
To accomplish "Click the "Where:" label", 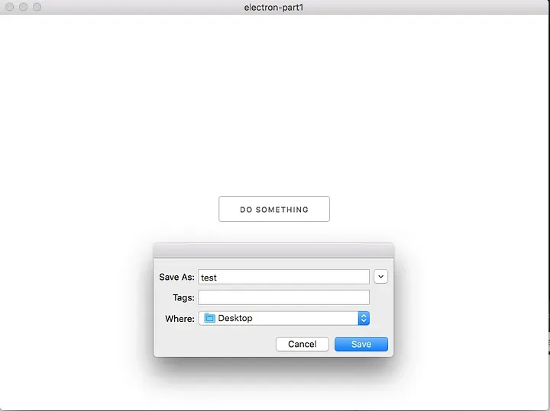I will click(x=180, y=318).
